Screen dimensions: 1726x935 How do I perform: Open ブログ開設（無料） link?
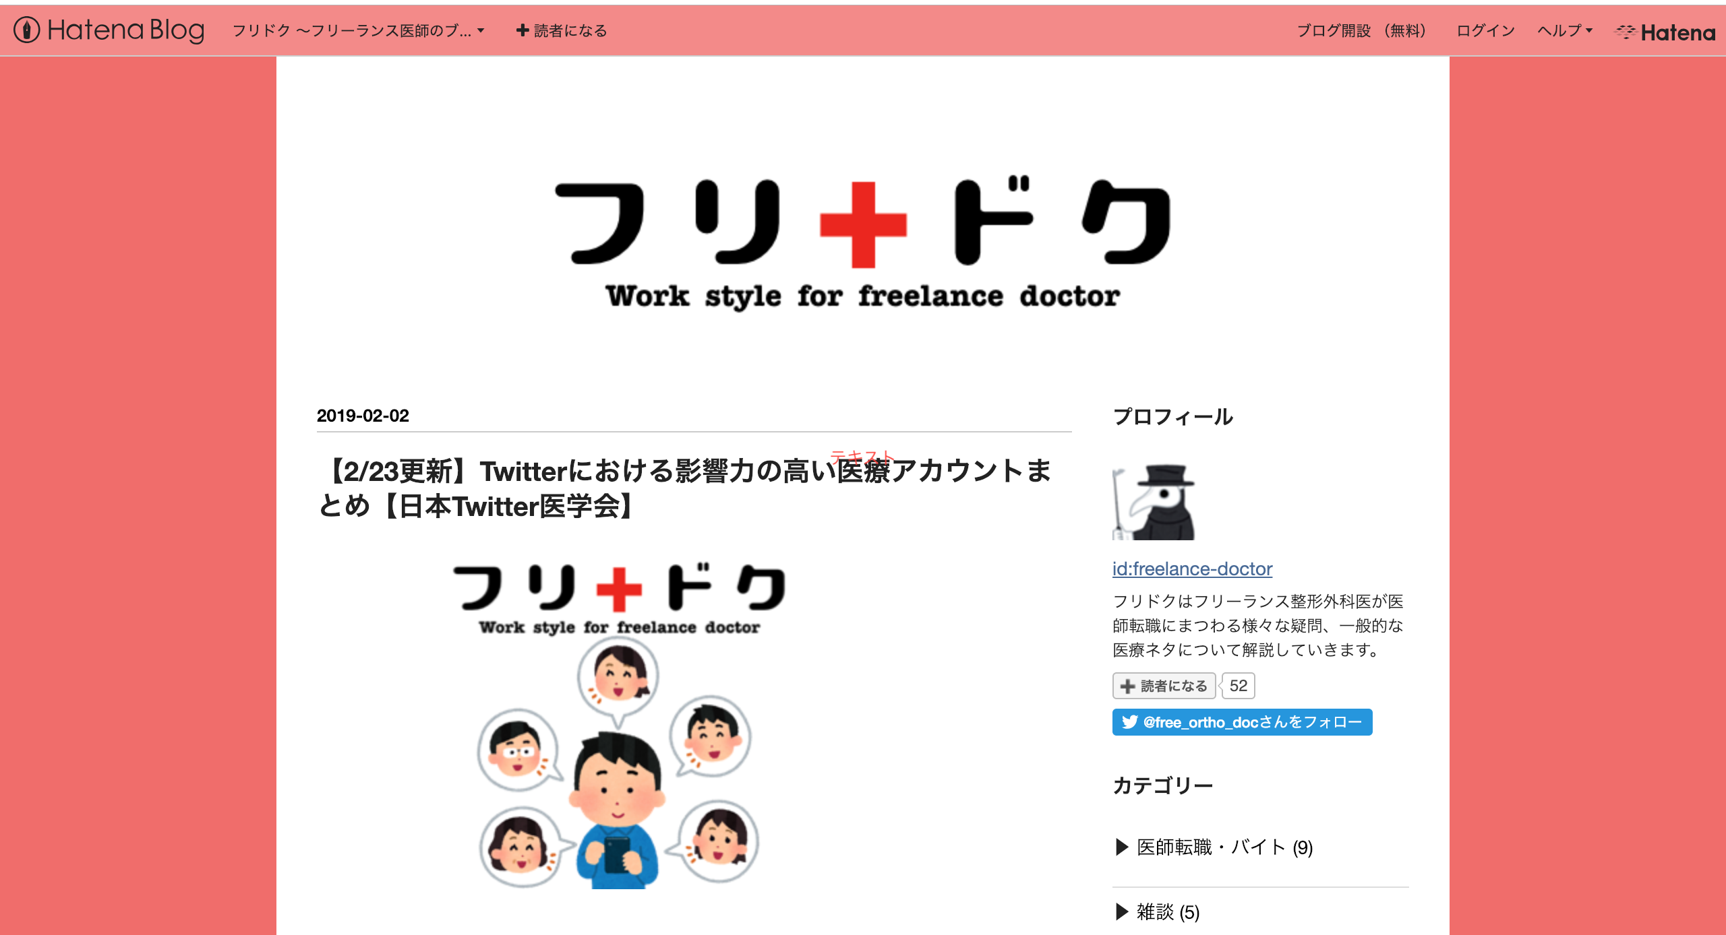pos(1361,30)
